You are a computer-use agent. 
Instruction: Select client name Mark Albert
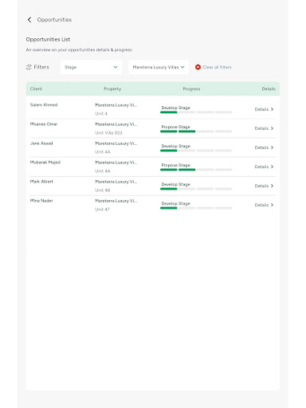point(41,182)
